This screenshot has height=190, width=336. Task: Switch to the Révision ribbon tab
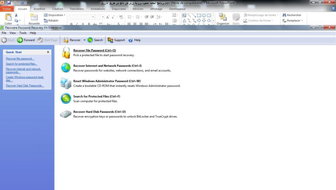point(138,9)
